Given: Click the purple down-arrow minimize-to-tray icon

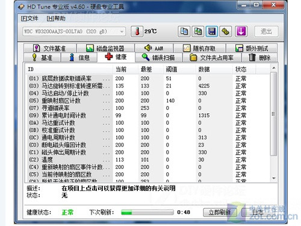Looking at the screenshot, I should click(x=241, y=31).
